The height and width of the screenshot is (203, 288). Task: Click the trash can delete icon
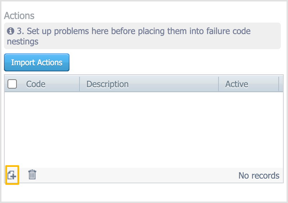pos(32,175)
